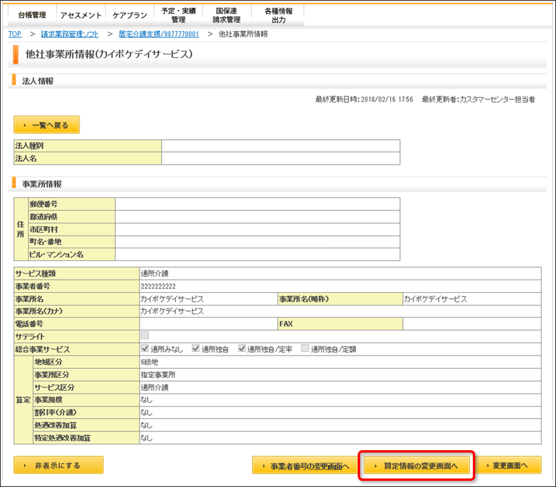Toggle the サテライト checkbox
Image resolution: width=556 pixels, height=487 pixels.
145,335
